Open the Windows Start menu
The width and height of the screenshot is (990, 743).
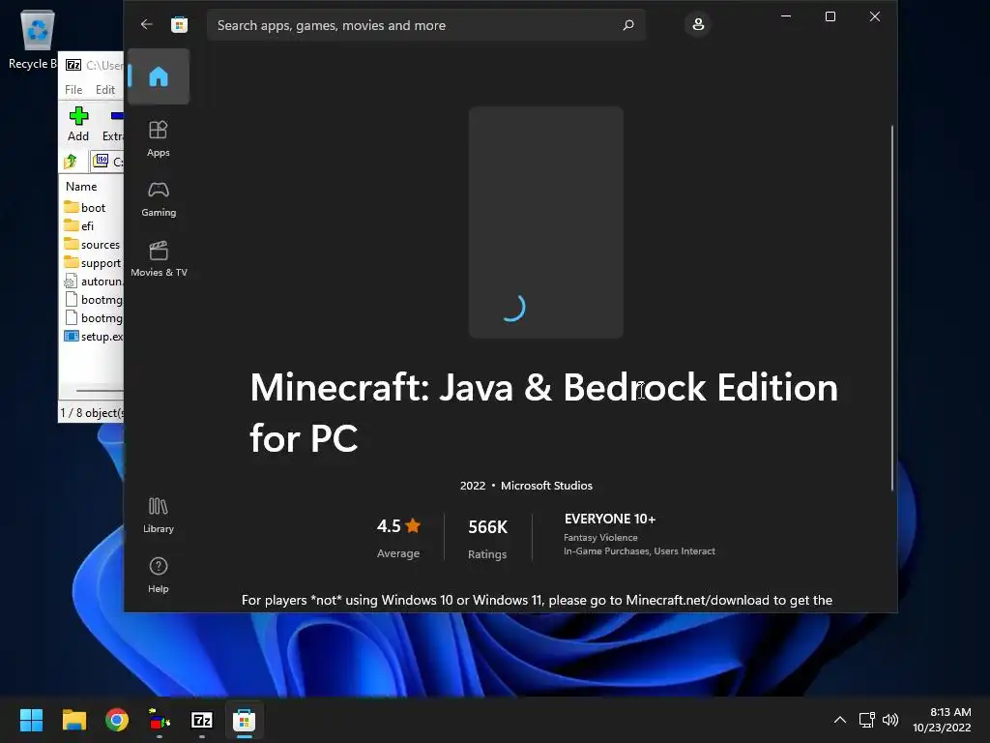[x=31, y=720]
